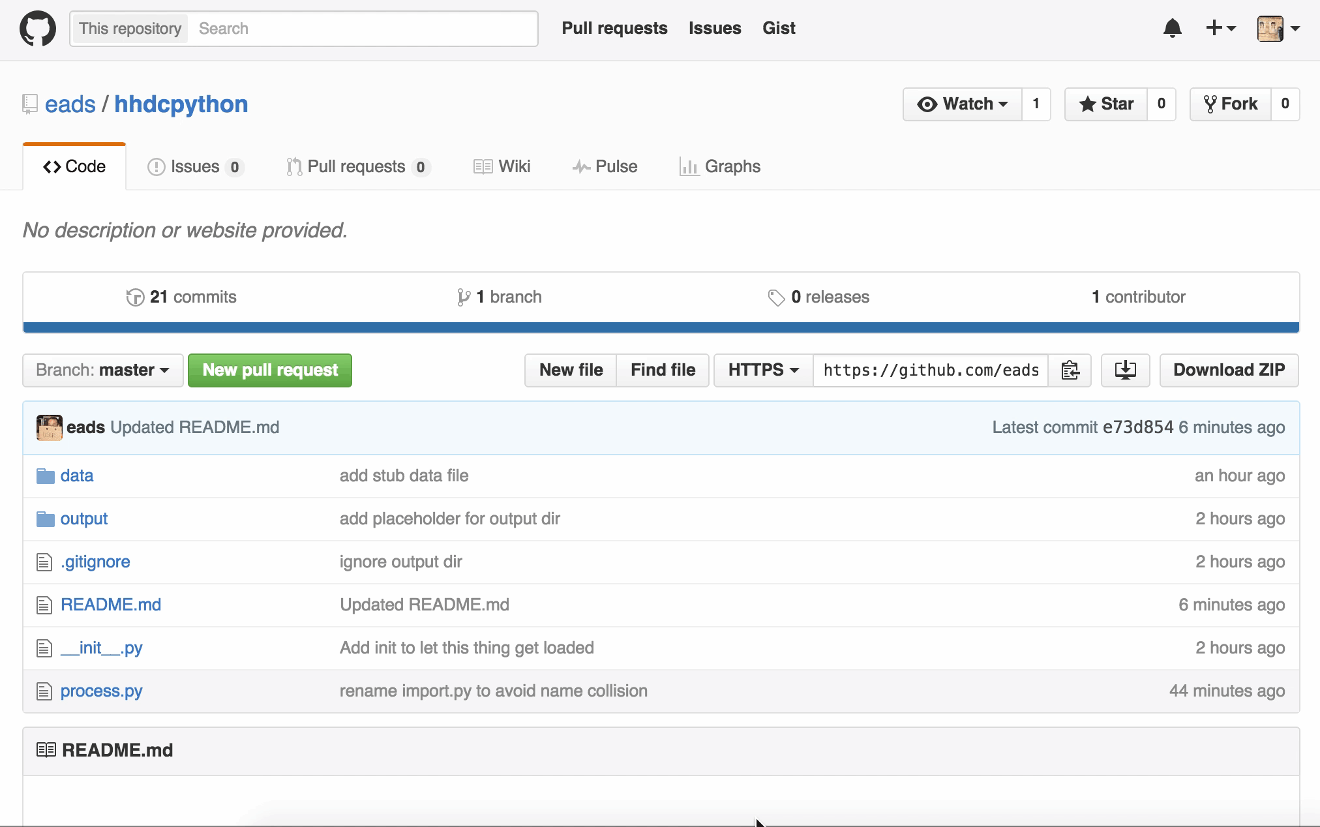
Task: Open the notifications bell
Action: [x=1172, y=29]
